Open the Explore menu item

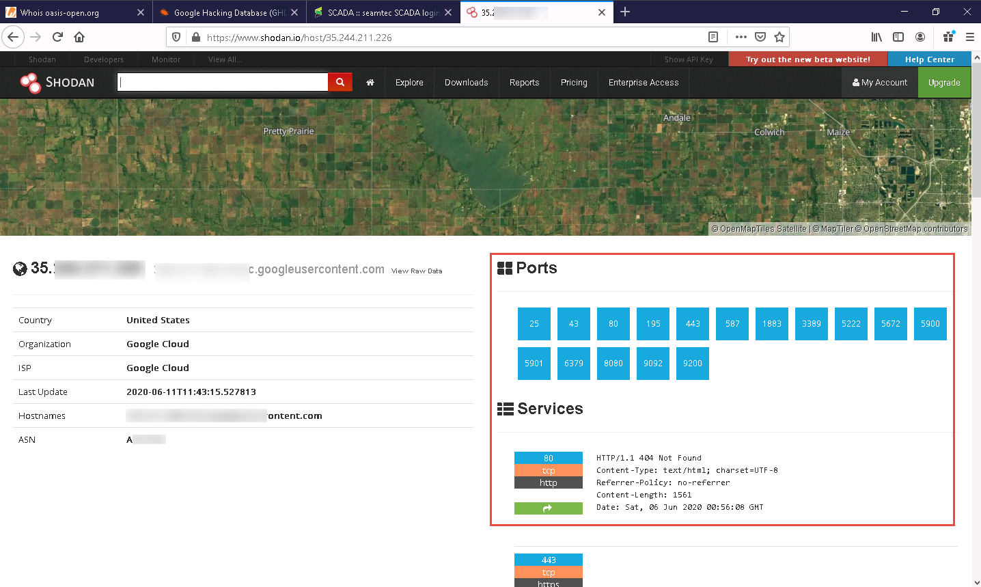409,83
